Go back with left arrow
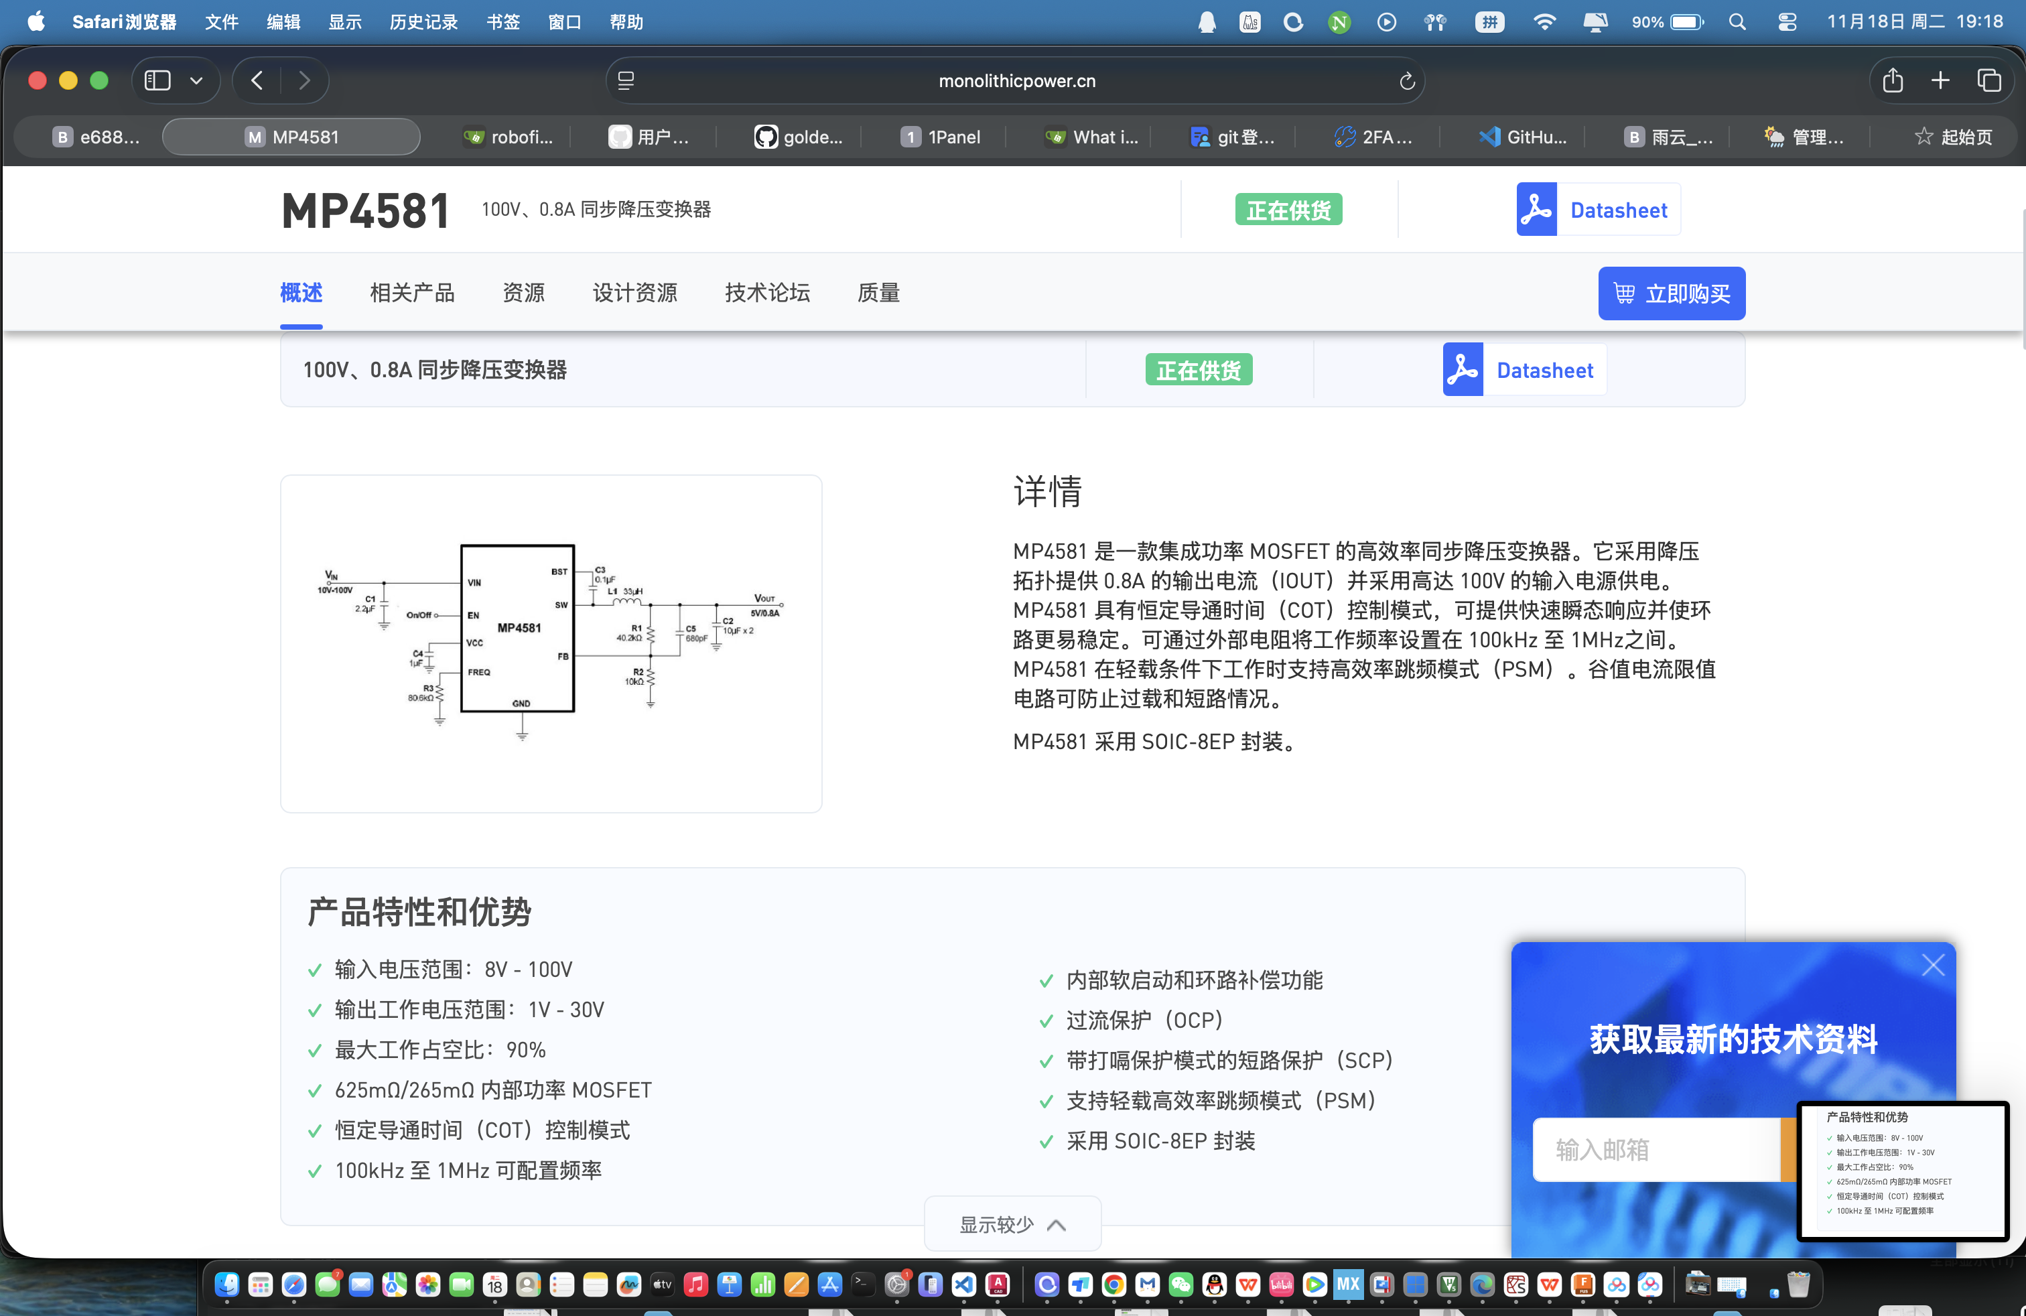This screenshot has height=1316, width=2026. [x=257, y=81]
